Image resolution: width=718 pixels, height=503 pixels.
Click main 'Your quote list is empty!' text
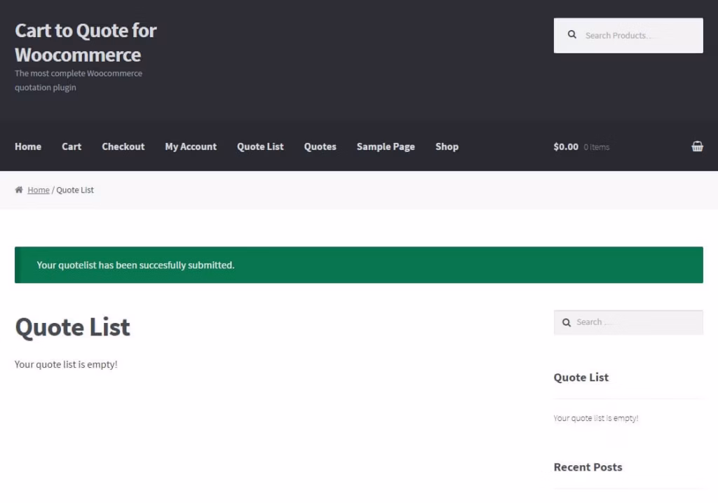coord(66,364)
